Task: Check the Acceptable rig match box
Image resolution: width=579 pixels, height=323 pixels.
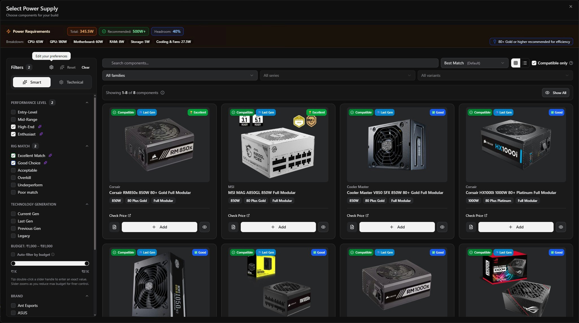Action: tap(13, 170)
